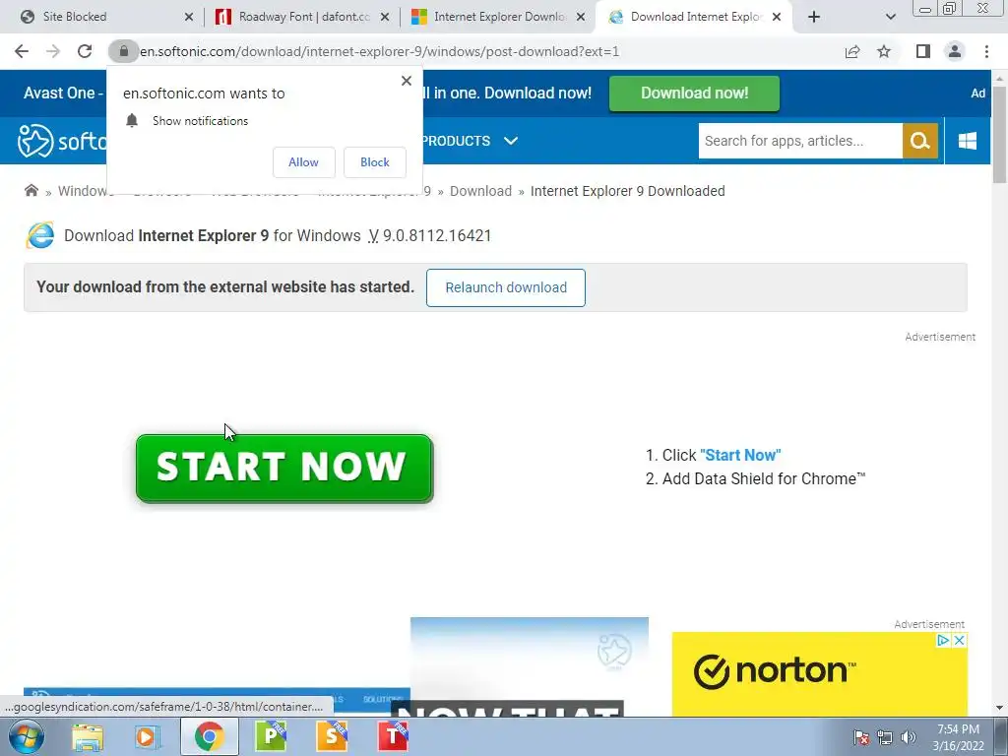Click the home breadcrumb icon
Viewport: 1008px width, 756px height.
(x=31, y=190)
